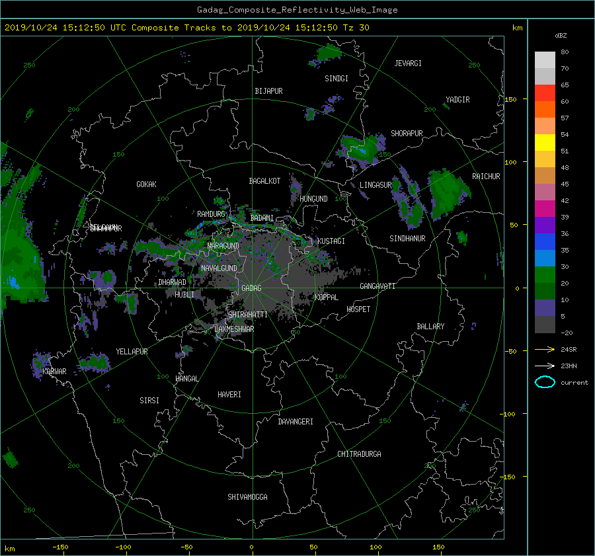Screen dimensions: 595x556
Task: Click the KARWAR city label
Action: coord(54,372)
